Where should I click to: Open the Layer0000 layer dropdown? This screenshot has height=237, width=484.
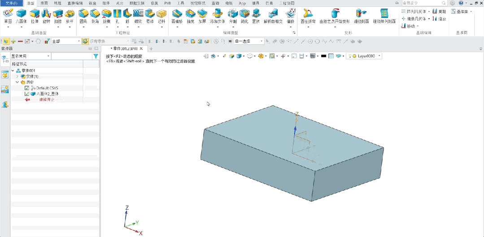pyautogui.click(x=379, y=56)
